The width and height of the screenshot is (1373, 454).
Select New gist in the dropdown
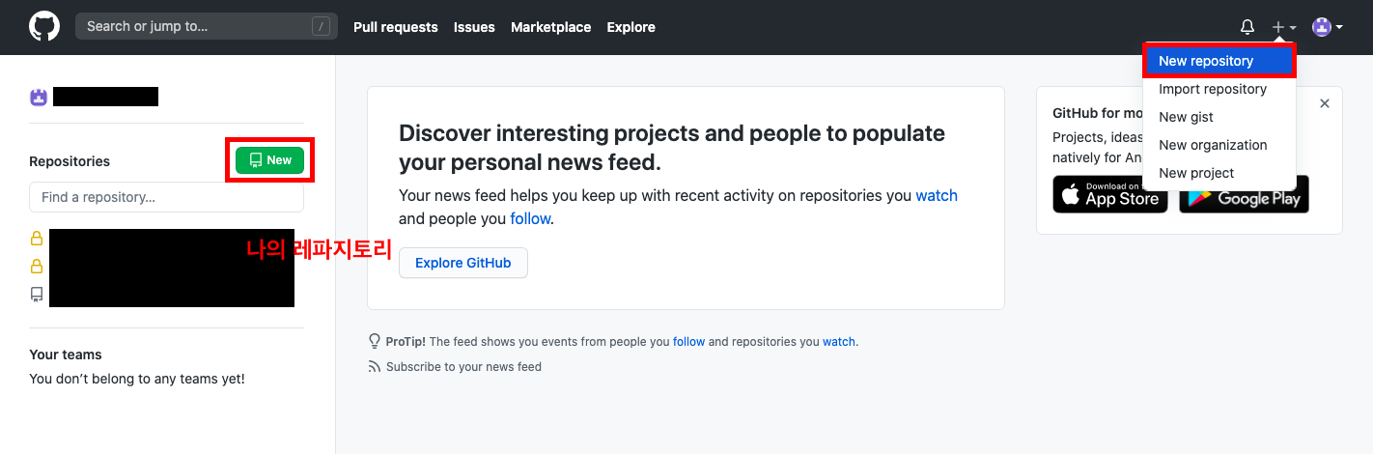1186,117
